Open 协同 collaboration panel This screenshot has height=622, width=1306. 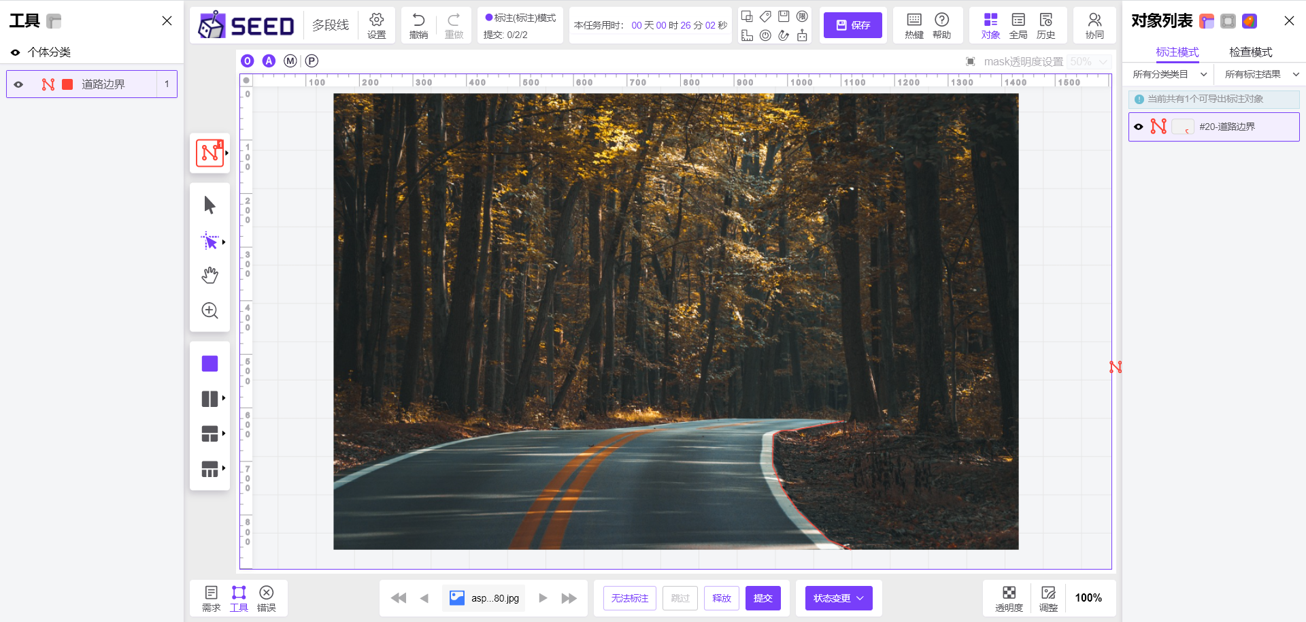point(1094,25)
